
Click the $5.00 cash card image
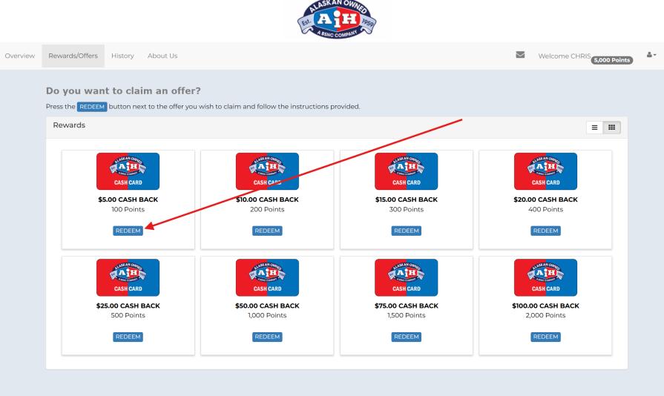[x=128, y=171]
